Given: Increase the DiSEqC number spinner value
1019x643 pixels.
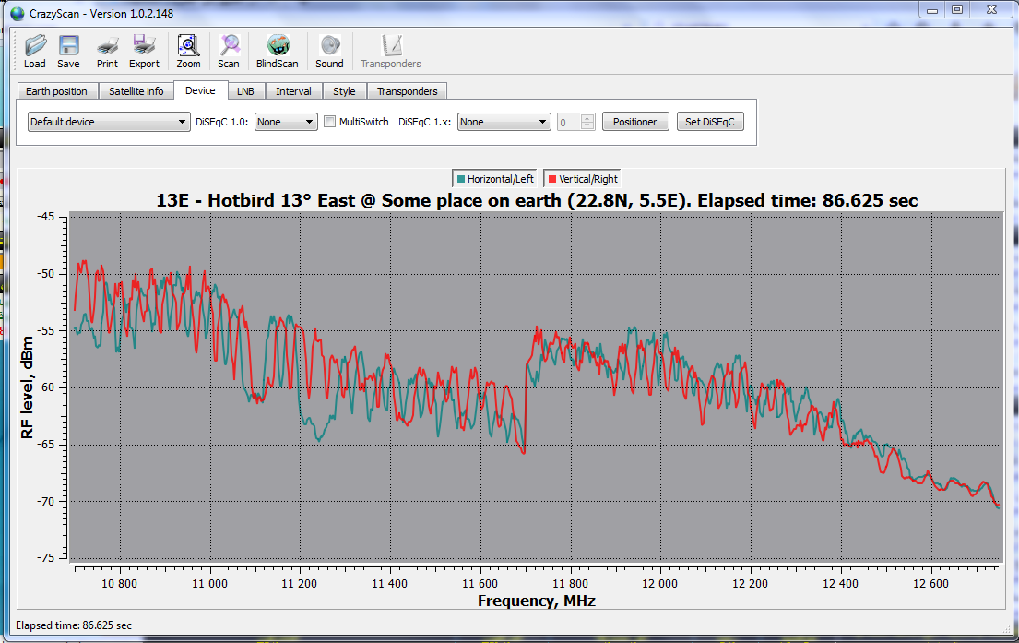Looking at the screenshot, I should point(587,118).
